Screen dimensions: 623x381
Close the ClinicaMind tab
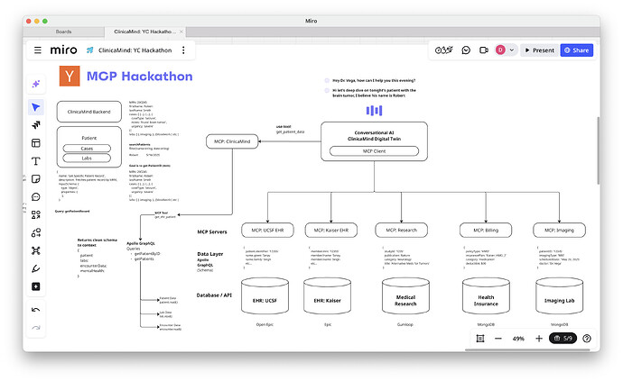pos(181,32)
